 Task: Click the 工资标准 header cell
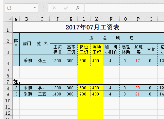tap(57, 49)
